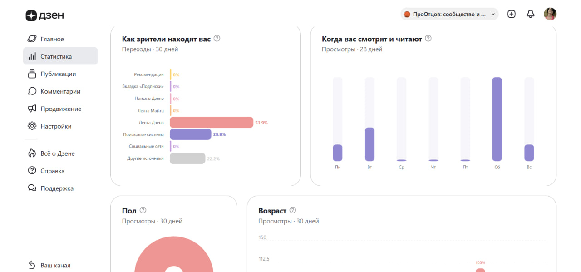Click the Поддержка chat icon
Screen dimensions: 581x272
click(32, 188)
